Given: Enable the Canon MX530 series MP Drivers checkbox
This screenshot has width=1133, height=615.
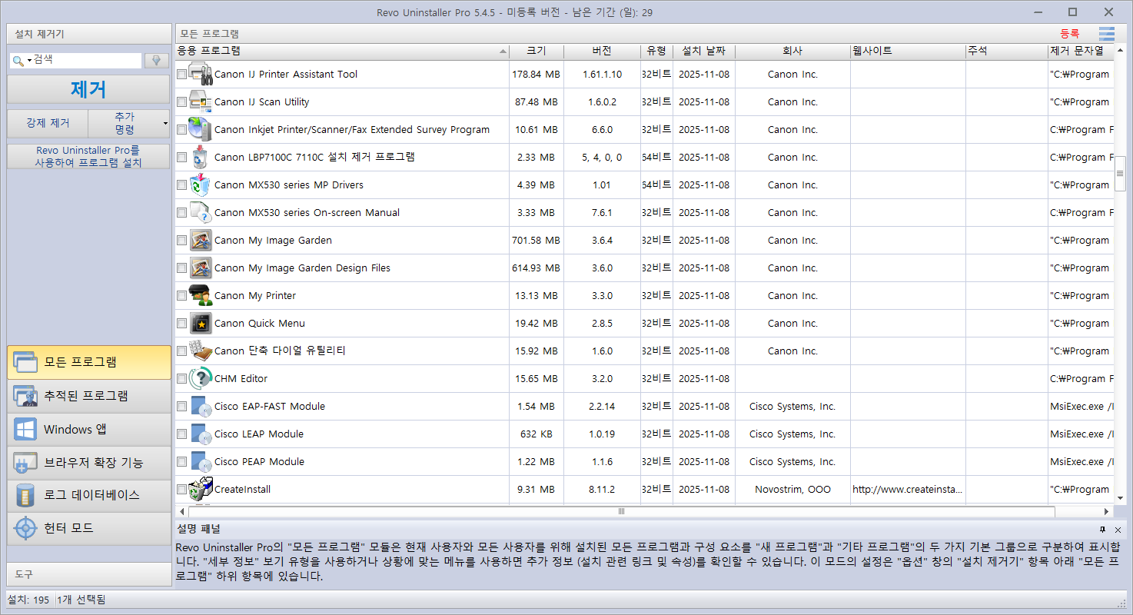Looking at the screenshot, I should click(x=181, y=185).
